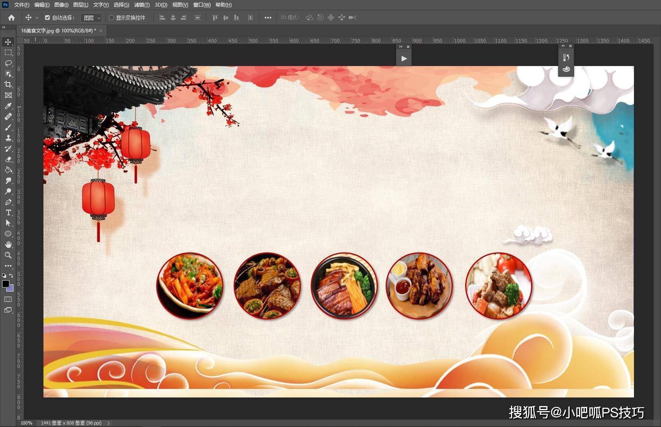The height and width of the screenshot is (427, 661).
Task: Enable the 显示变换控件 checkbox
Action: (x=111, y=18)
